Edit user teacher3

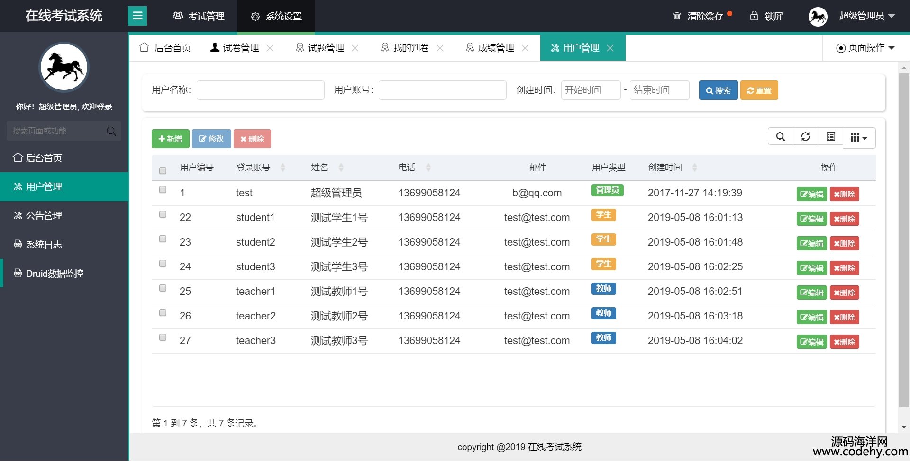(811, 342)
